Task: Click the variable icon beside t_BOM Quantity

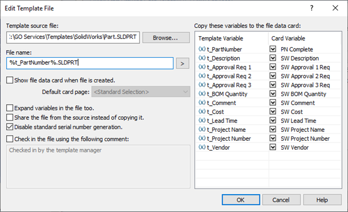Action: tap(202, 93)
